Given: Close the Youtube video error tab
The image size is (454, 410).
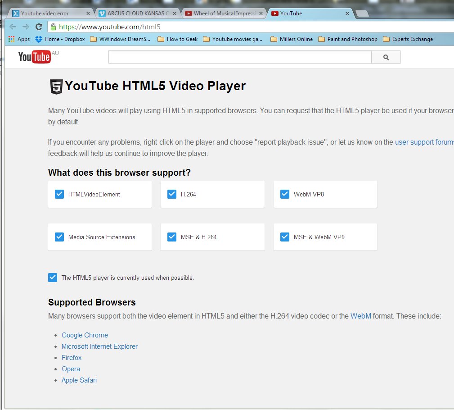Looking at the screenshot, I should 88,14.
